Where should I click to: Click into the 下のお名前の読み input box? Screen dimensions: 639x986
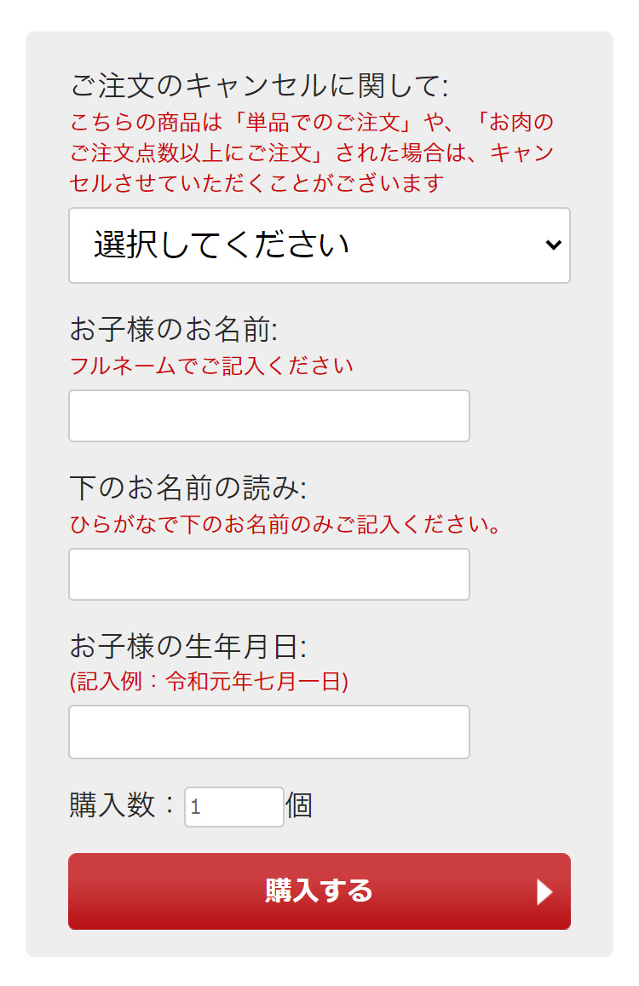click(268, 574)
